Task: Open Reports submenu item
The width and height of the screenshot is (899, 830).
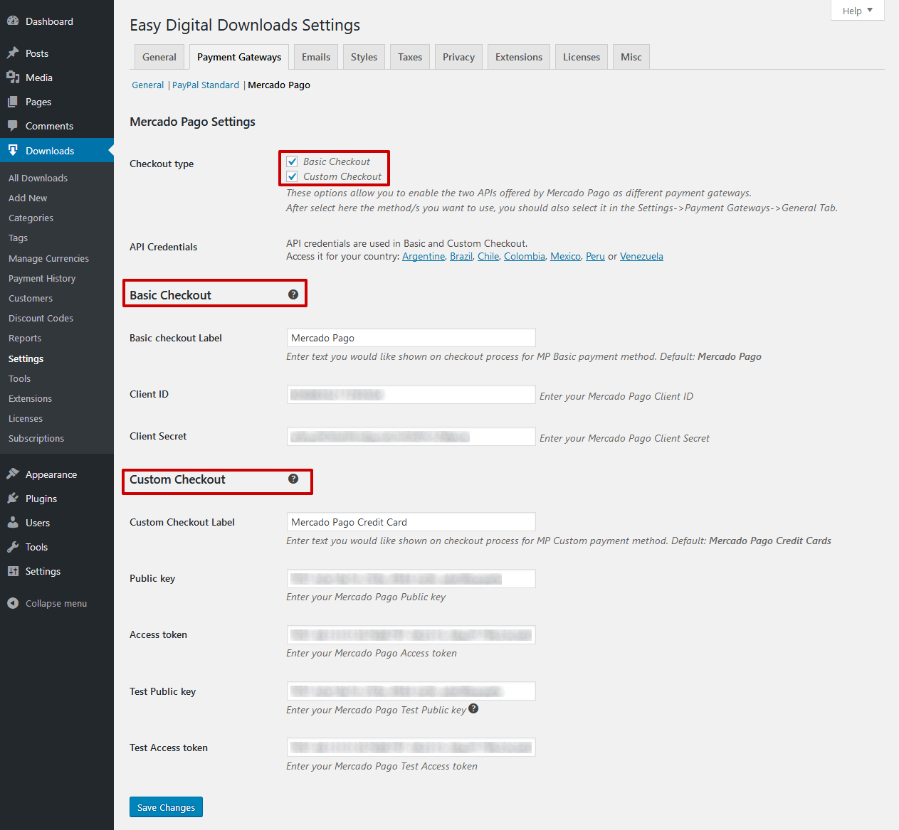Action: click(x=25, y=338)
